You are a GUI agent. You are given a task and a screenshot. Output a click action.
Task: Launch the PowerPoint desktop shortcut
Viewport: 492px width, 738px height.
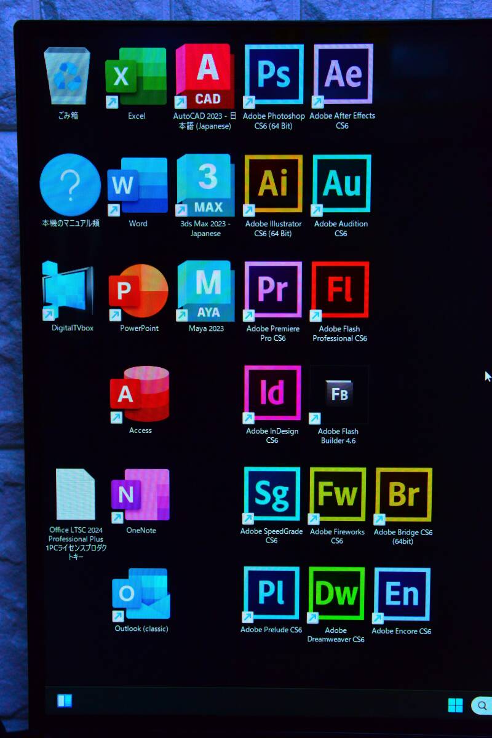tap(138, 292)
